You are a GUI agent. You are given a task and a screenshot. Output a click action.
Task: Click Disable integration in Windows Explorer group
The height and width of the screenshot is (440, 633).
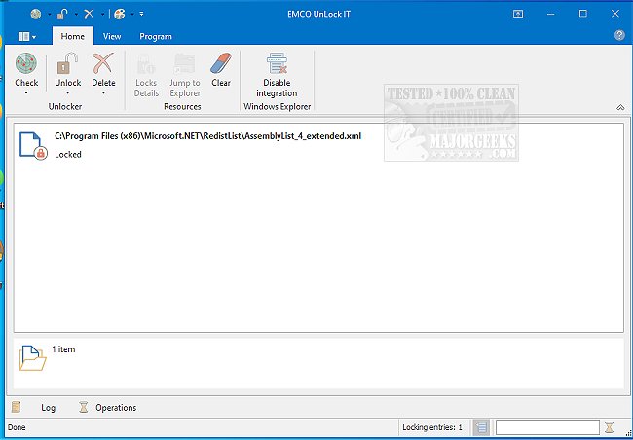277,76
